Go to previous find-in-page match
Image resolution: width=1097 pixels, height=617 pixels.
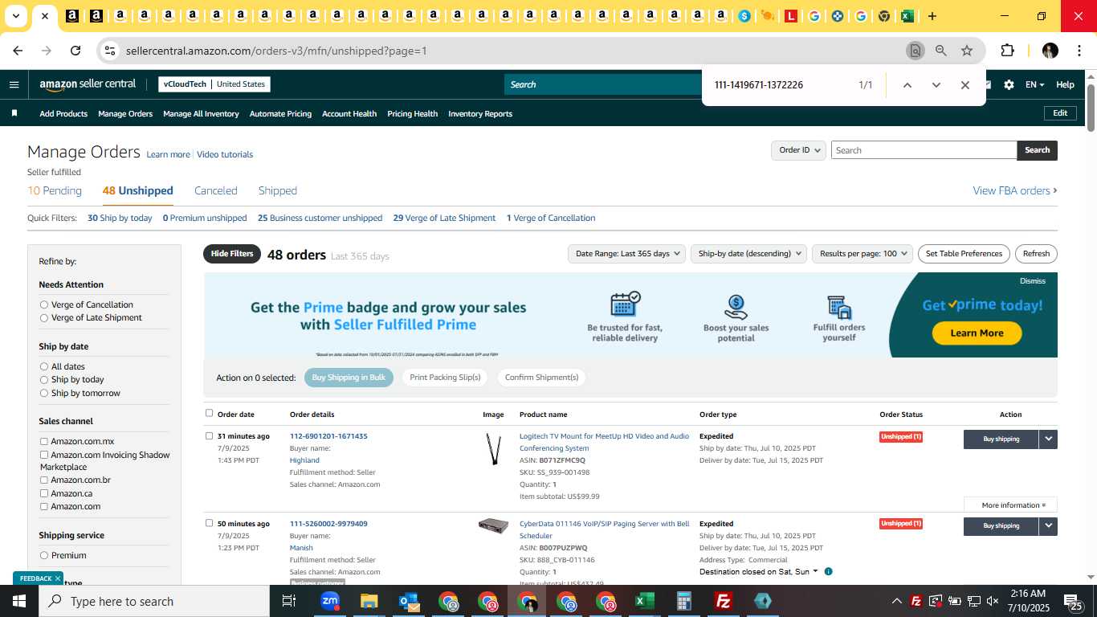tap(907, 85)
